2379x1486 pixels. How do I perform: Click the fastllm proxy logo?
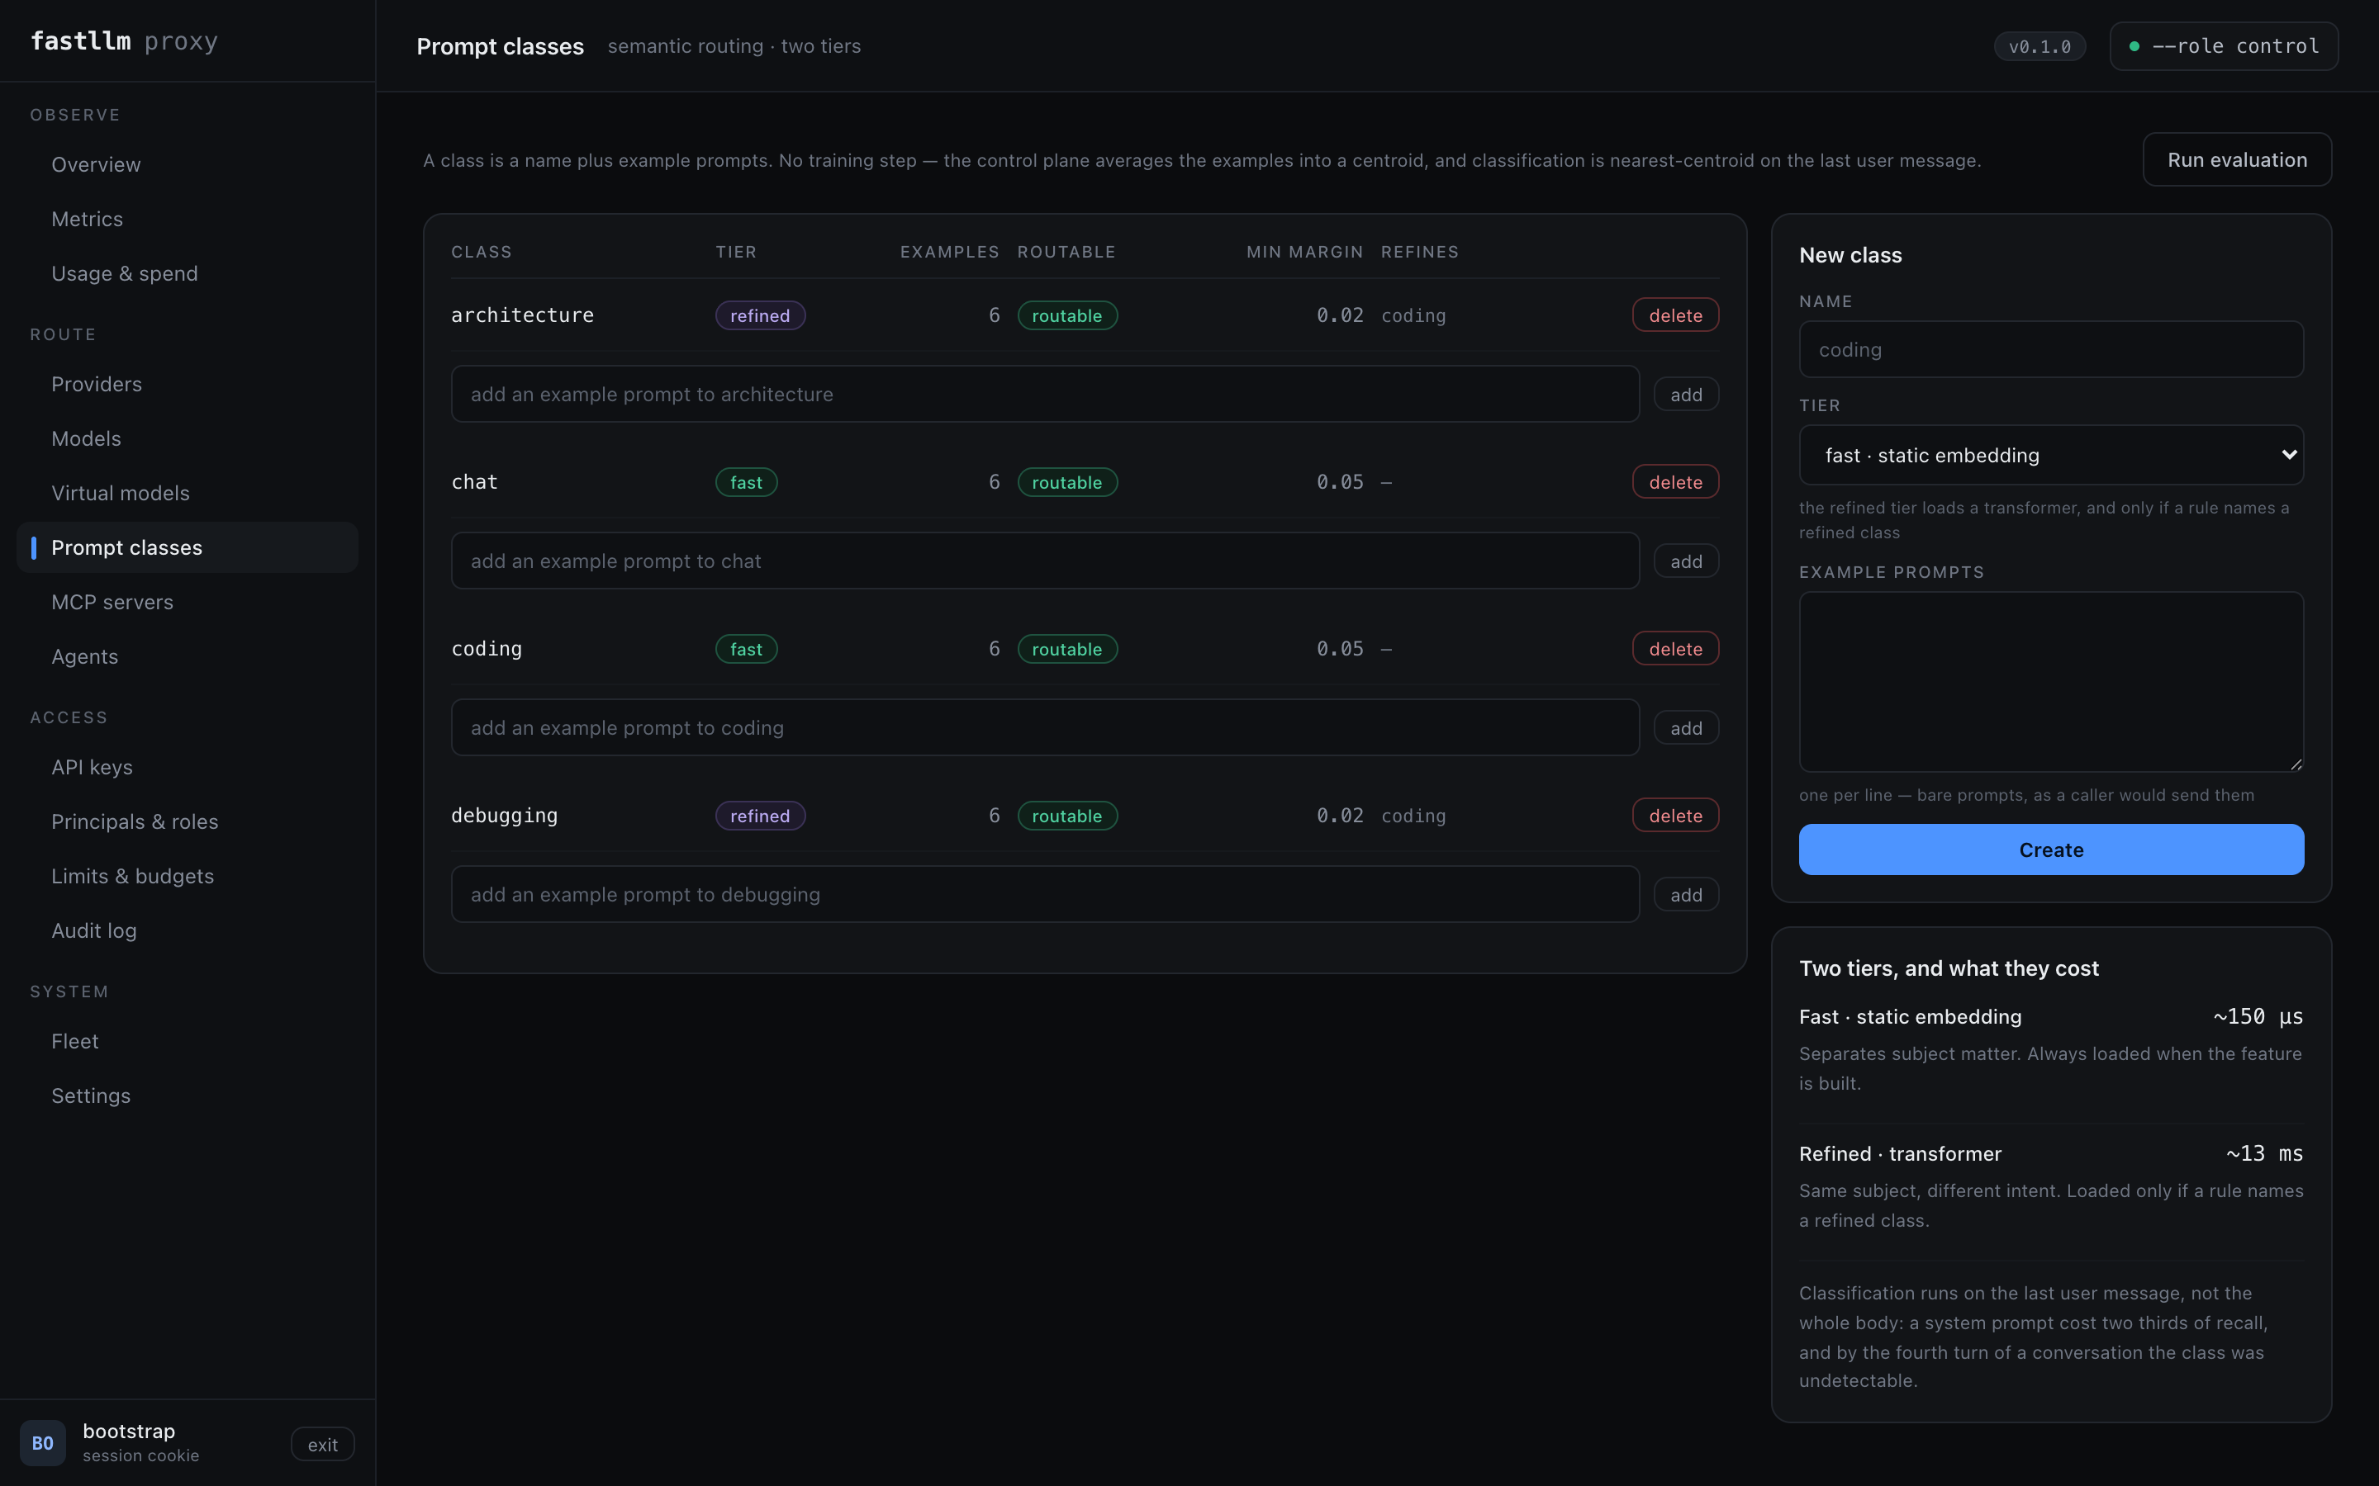click(x=124, y=41)
